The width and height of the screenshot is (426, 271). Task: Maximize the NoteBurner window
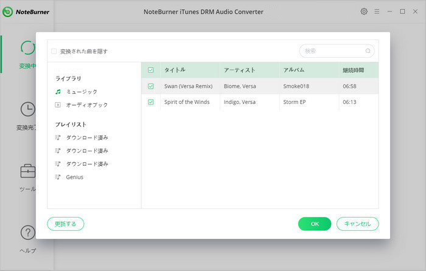(x=402, y=12)
